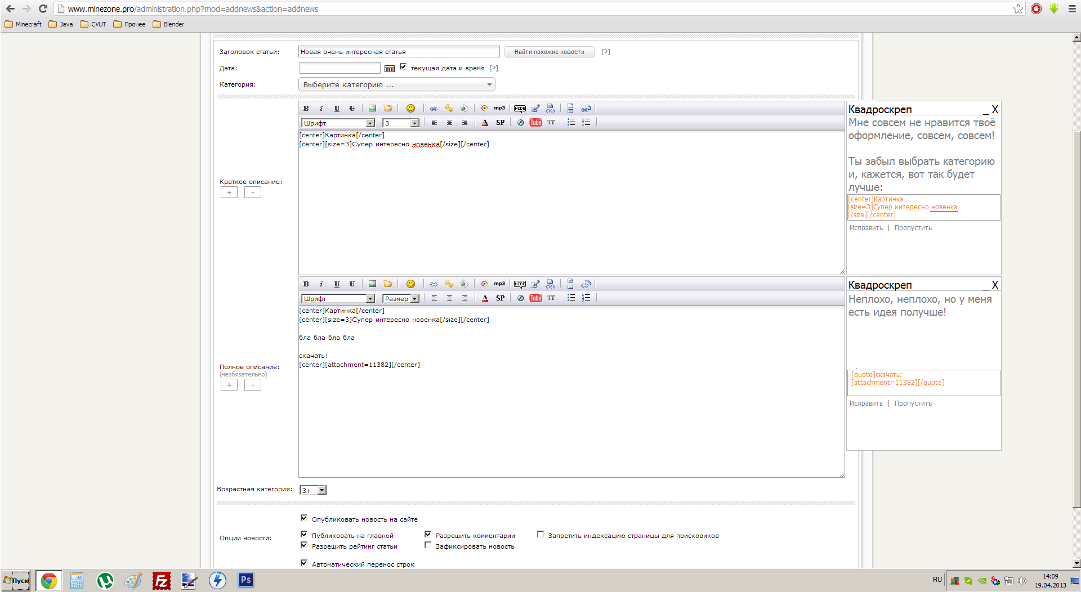Viewport: 1081px width, 592px height.
Task: Click the find similar news button
Action: (x=549, y=52)
